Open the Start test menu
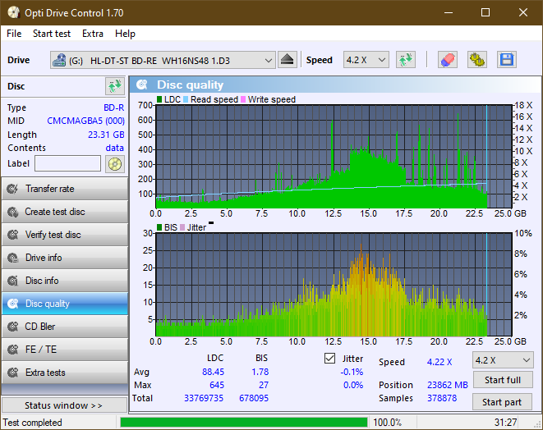The image size is (543, 430). click(x=52, y=34)
